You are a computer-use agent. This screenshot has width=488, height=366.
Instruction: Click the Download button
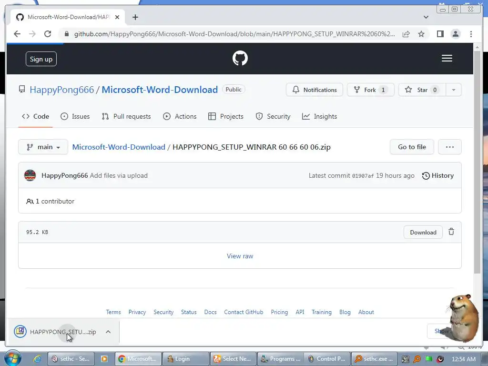click(423, 232)
